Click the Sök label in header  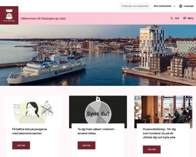click(x=177, y=18)
